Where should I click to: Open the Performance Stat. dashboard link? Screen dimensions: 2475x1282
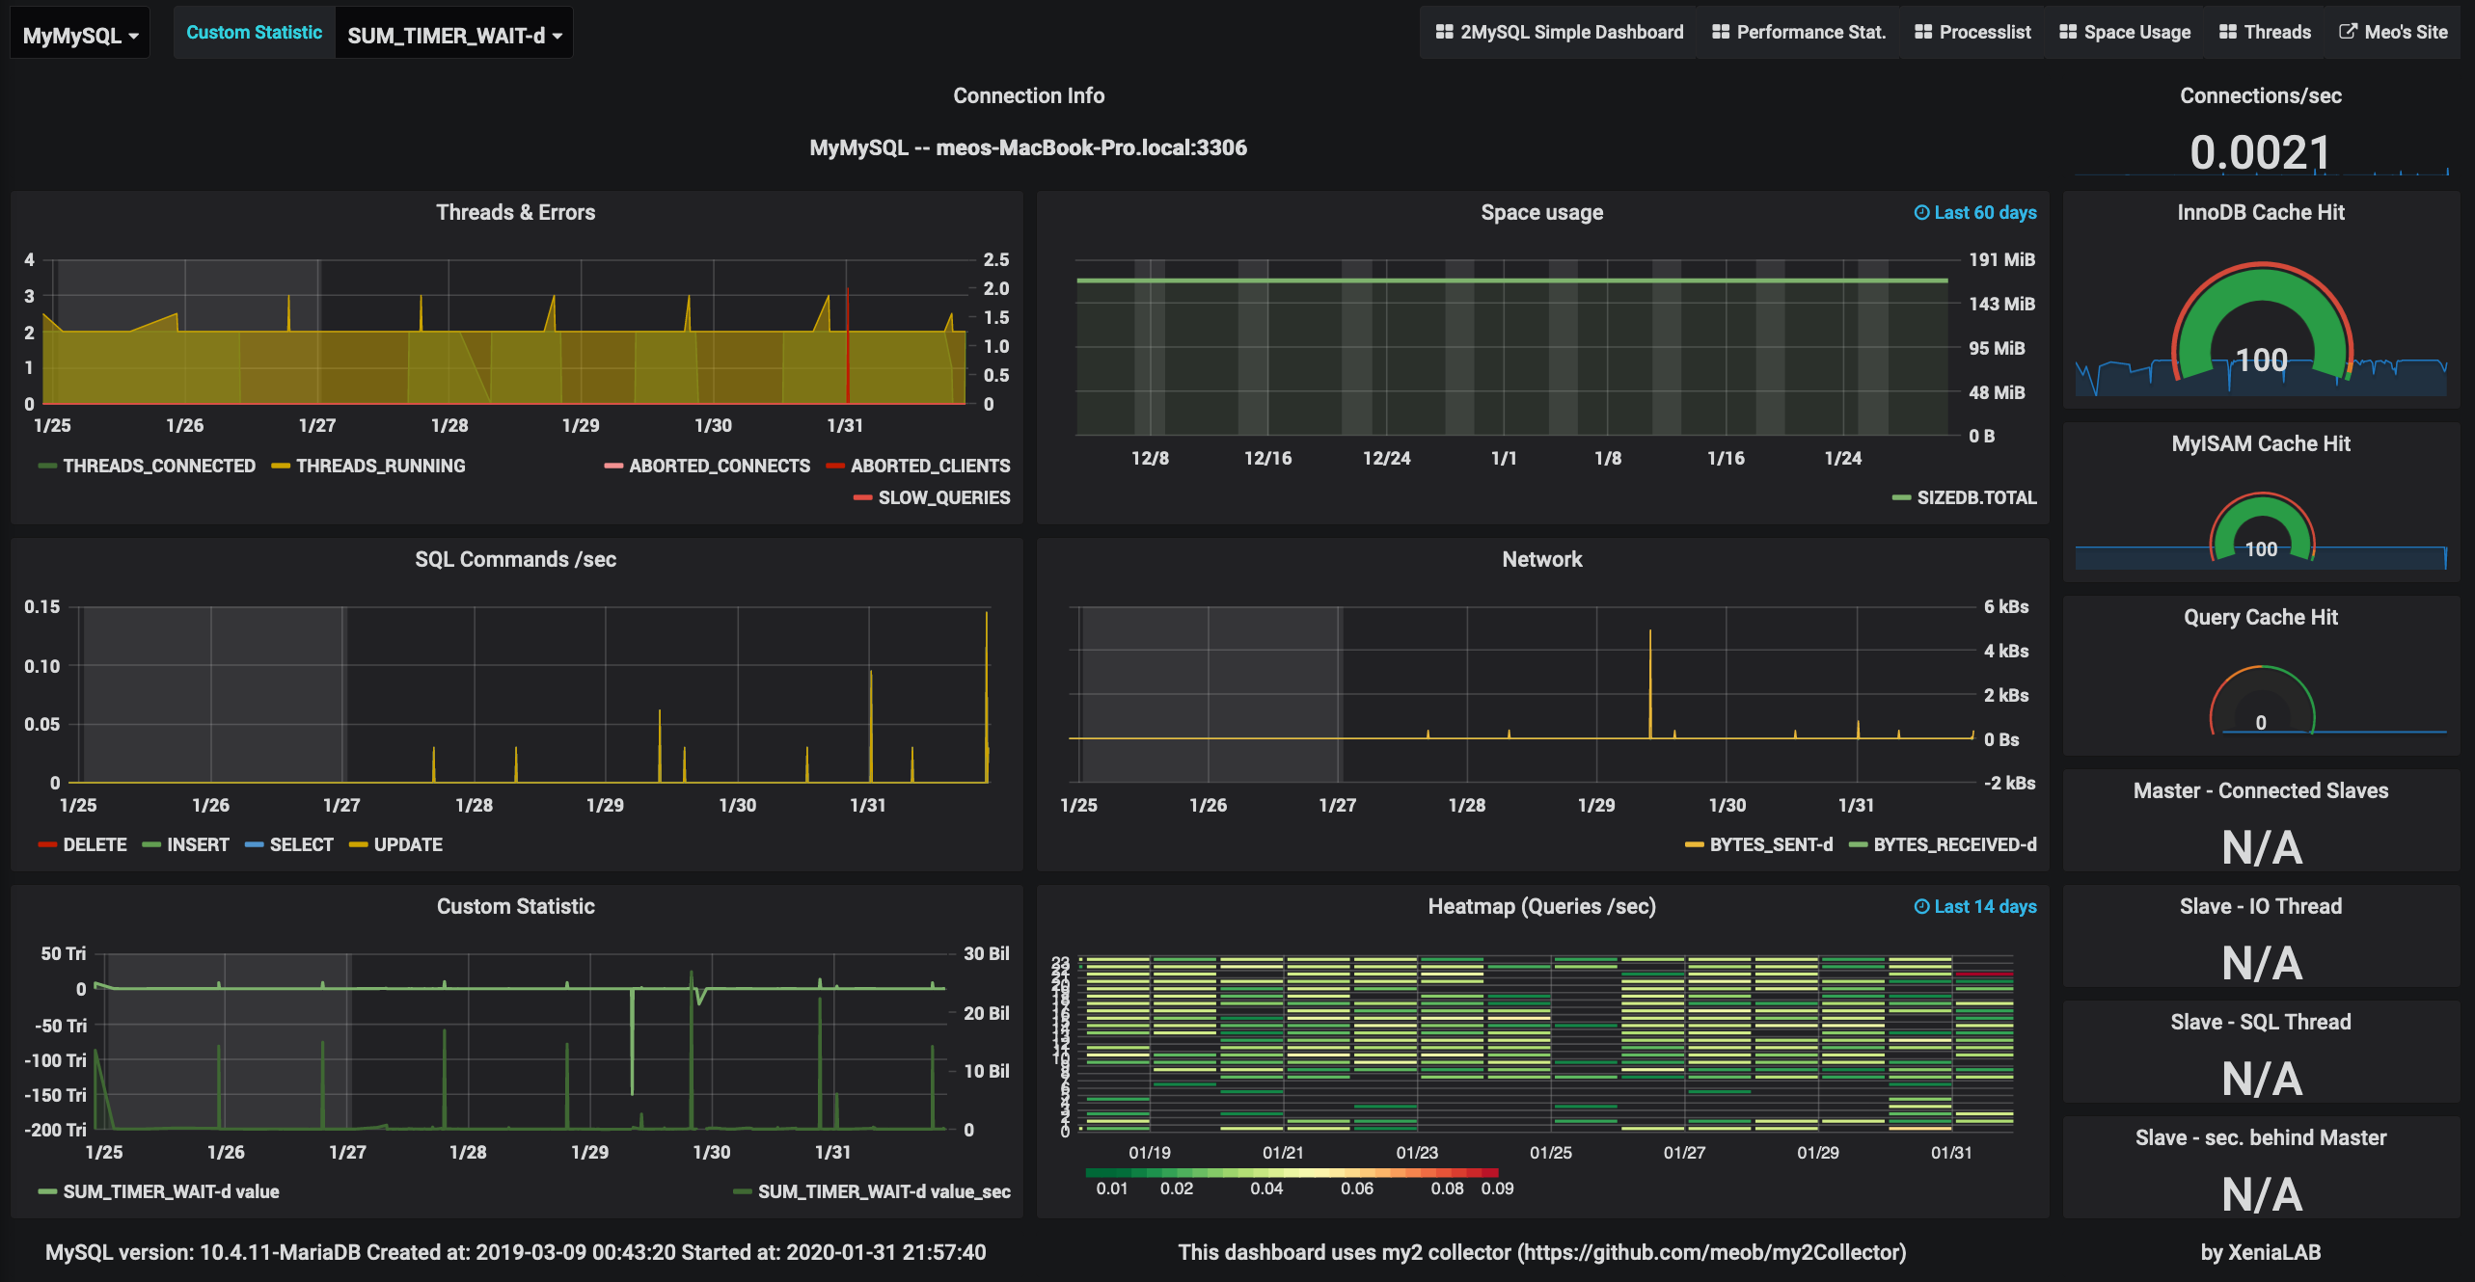click(x=1799, y=32)
